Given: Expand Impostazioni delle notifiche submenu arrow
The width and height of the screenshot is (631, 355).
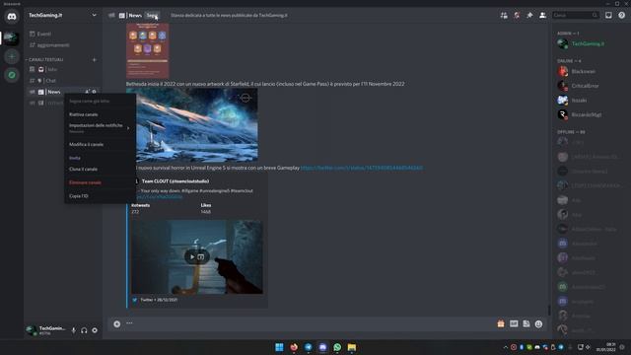Looking at the screenshot, I should pos(128,128).
